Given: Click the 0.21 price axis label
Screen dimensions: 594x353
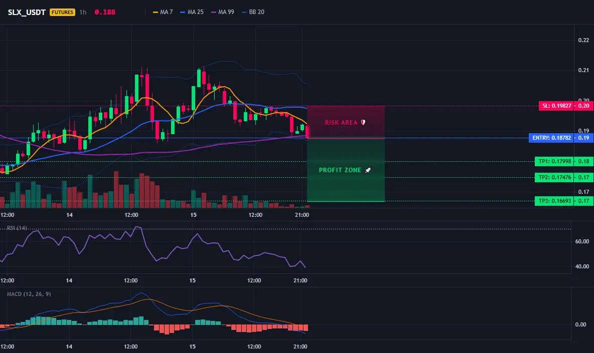Looking at the screenshot, I should coord(583,70).
